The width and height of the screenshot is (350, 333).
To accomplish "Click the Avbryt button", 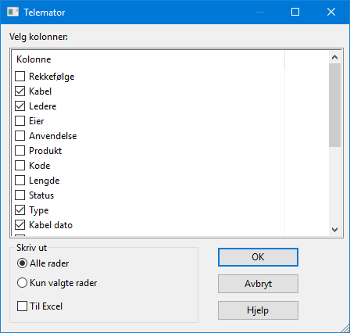I will click(x=258, y=284).
